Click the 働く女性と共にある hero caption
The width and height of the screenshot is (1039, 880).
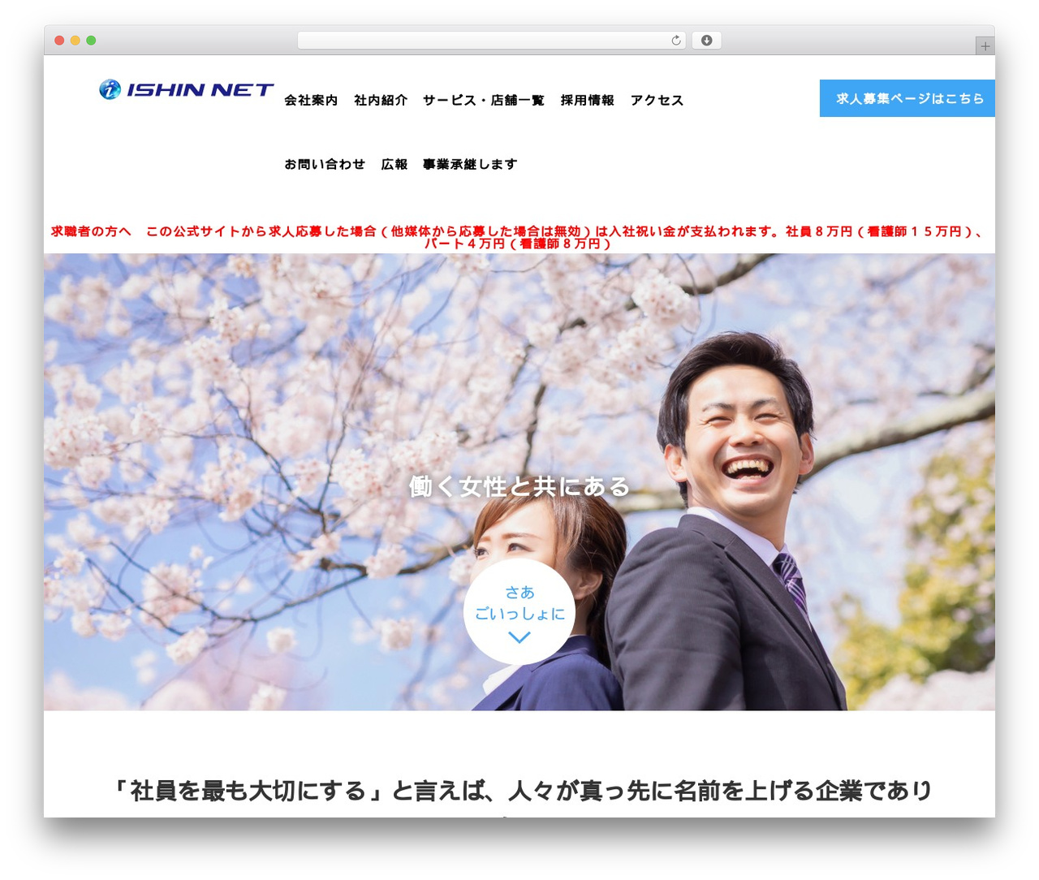[x=519, y=486]
